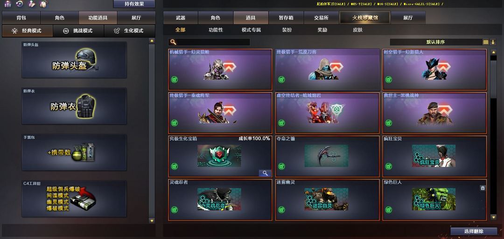This screenshot has height=239, width=504.
Task: Switch to 经典模式 mode
Action: pyautogui.click(x=27, y=31)
